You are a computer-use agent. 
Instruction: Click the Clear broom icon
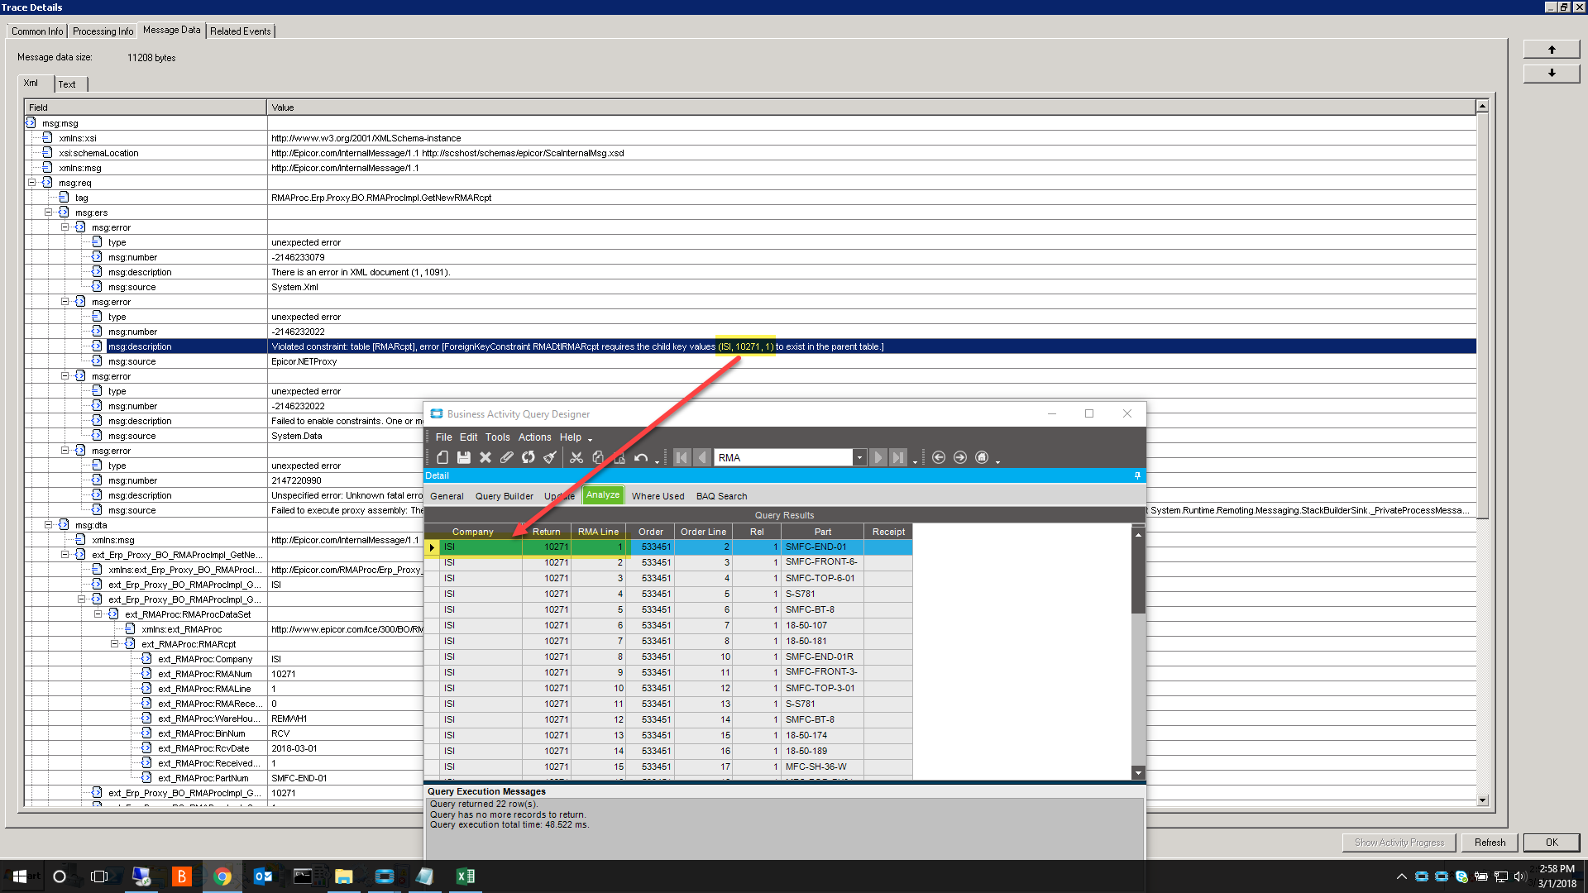(x=550, y=457)
